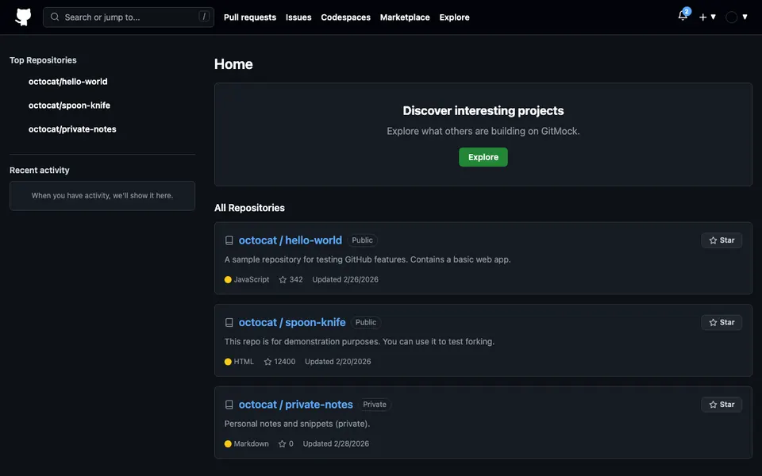Click the Public badge on hello-world
Screen dimensions: 762x476
(x=362, y=240)
